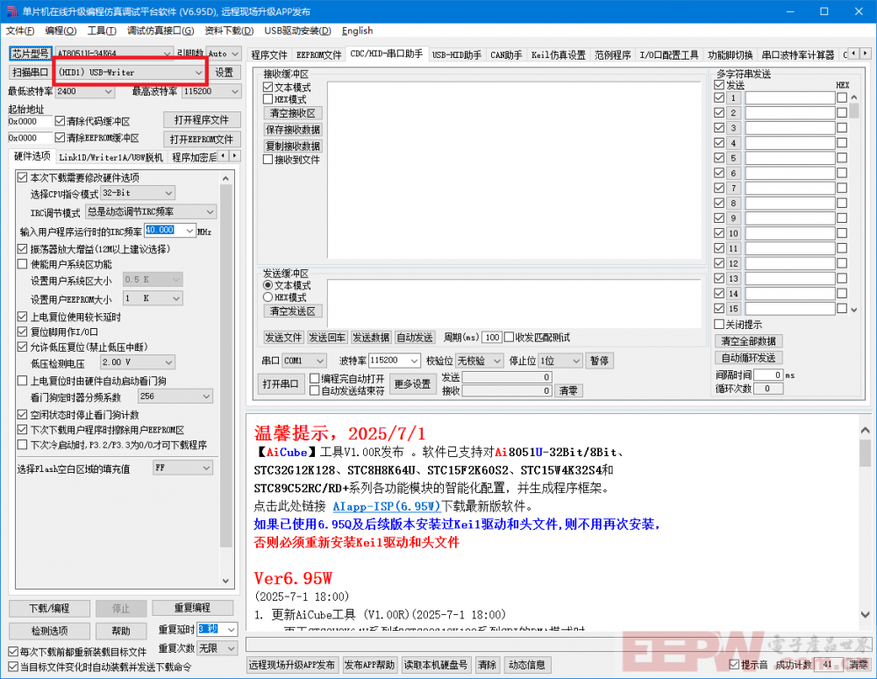
Task: Toggle 编程完自动打开 checkbox
Action: 314,379
